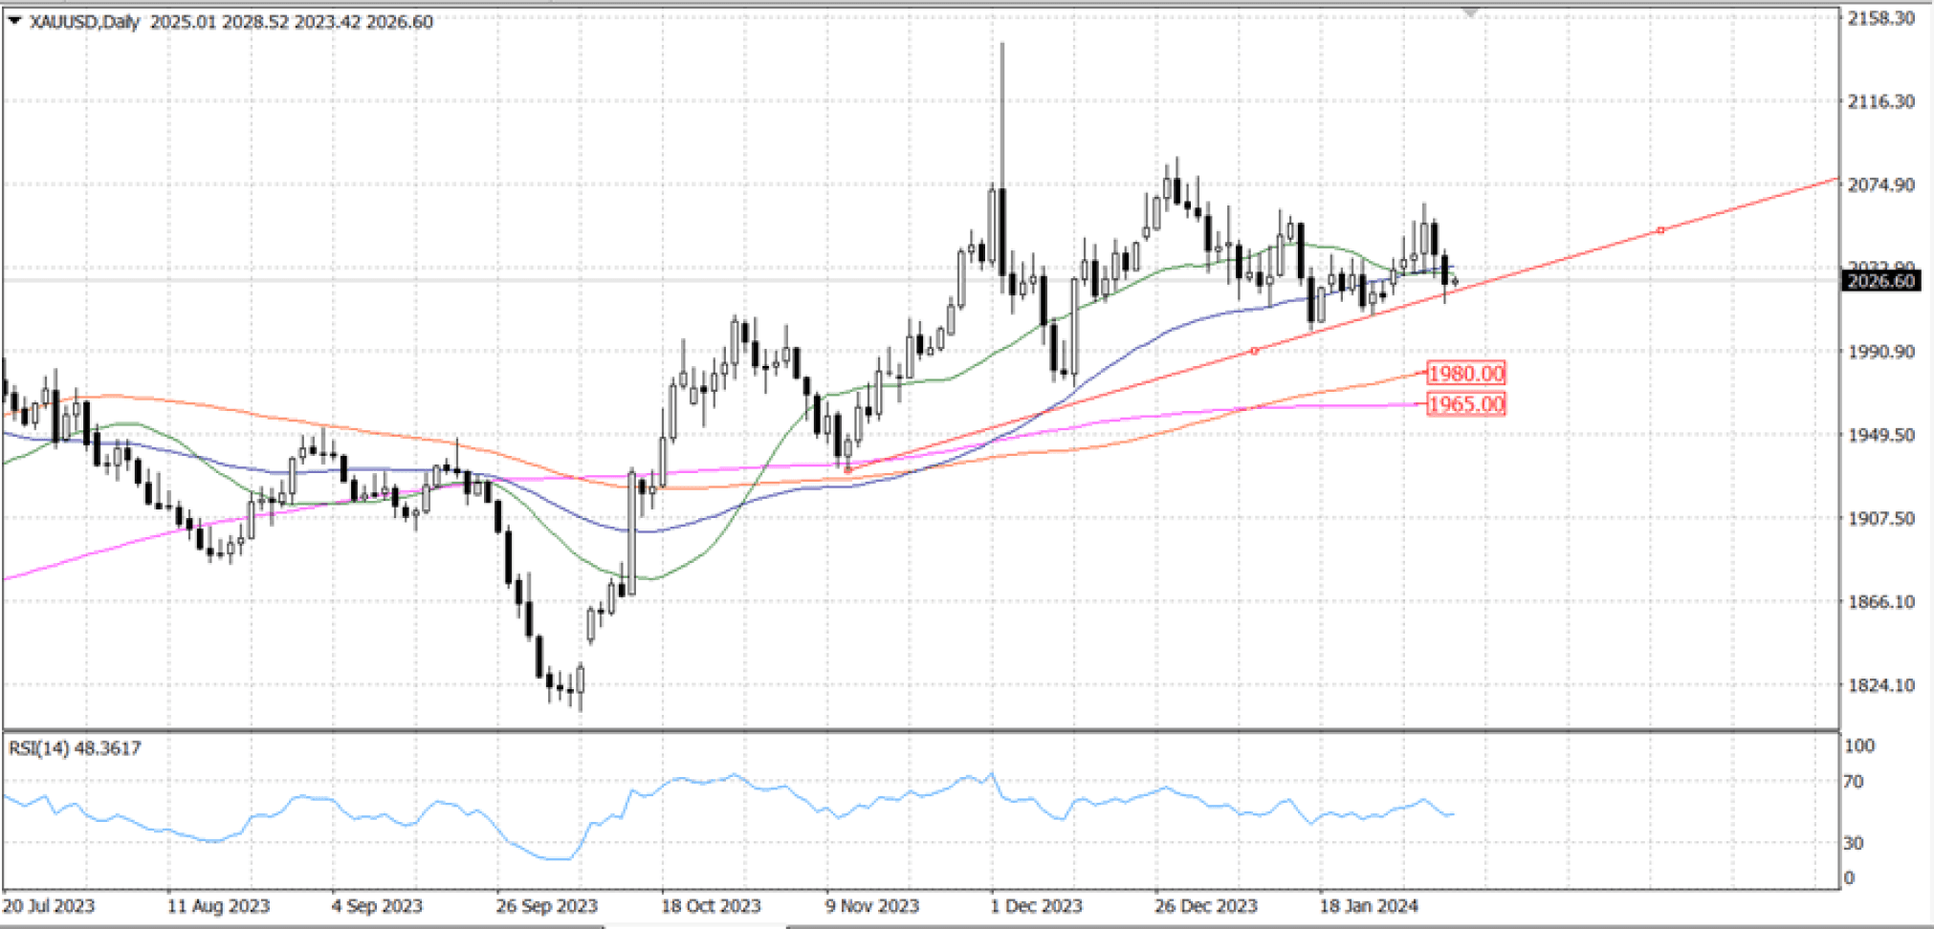Screen dimensions: 1934x929
Task: Select the red 1980.00 price label
Action: click(1465, 374)
